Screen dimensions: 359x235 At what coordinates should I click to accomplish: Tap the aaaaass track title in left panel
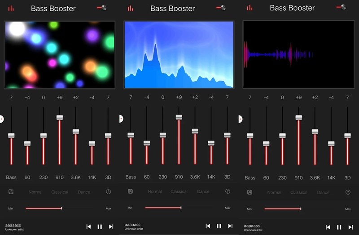point(13,225)
